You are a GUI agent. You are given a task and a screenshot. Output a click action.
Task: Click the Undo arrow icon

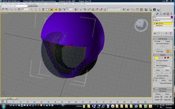3,10
